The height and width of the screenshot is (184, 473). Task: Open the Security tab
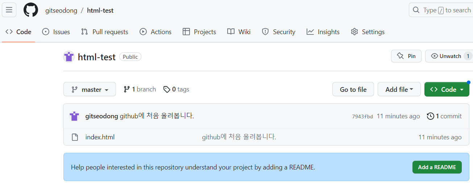[x=279, y=32]
